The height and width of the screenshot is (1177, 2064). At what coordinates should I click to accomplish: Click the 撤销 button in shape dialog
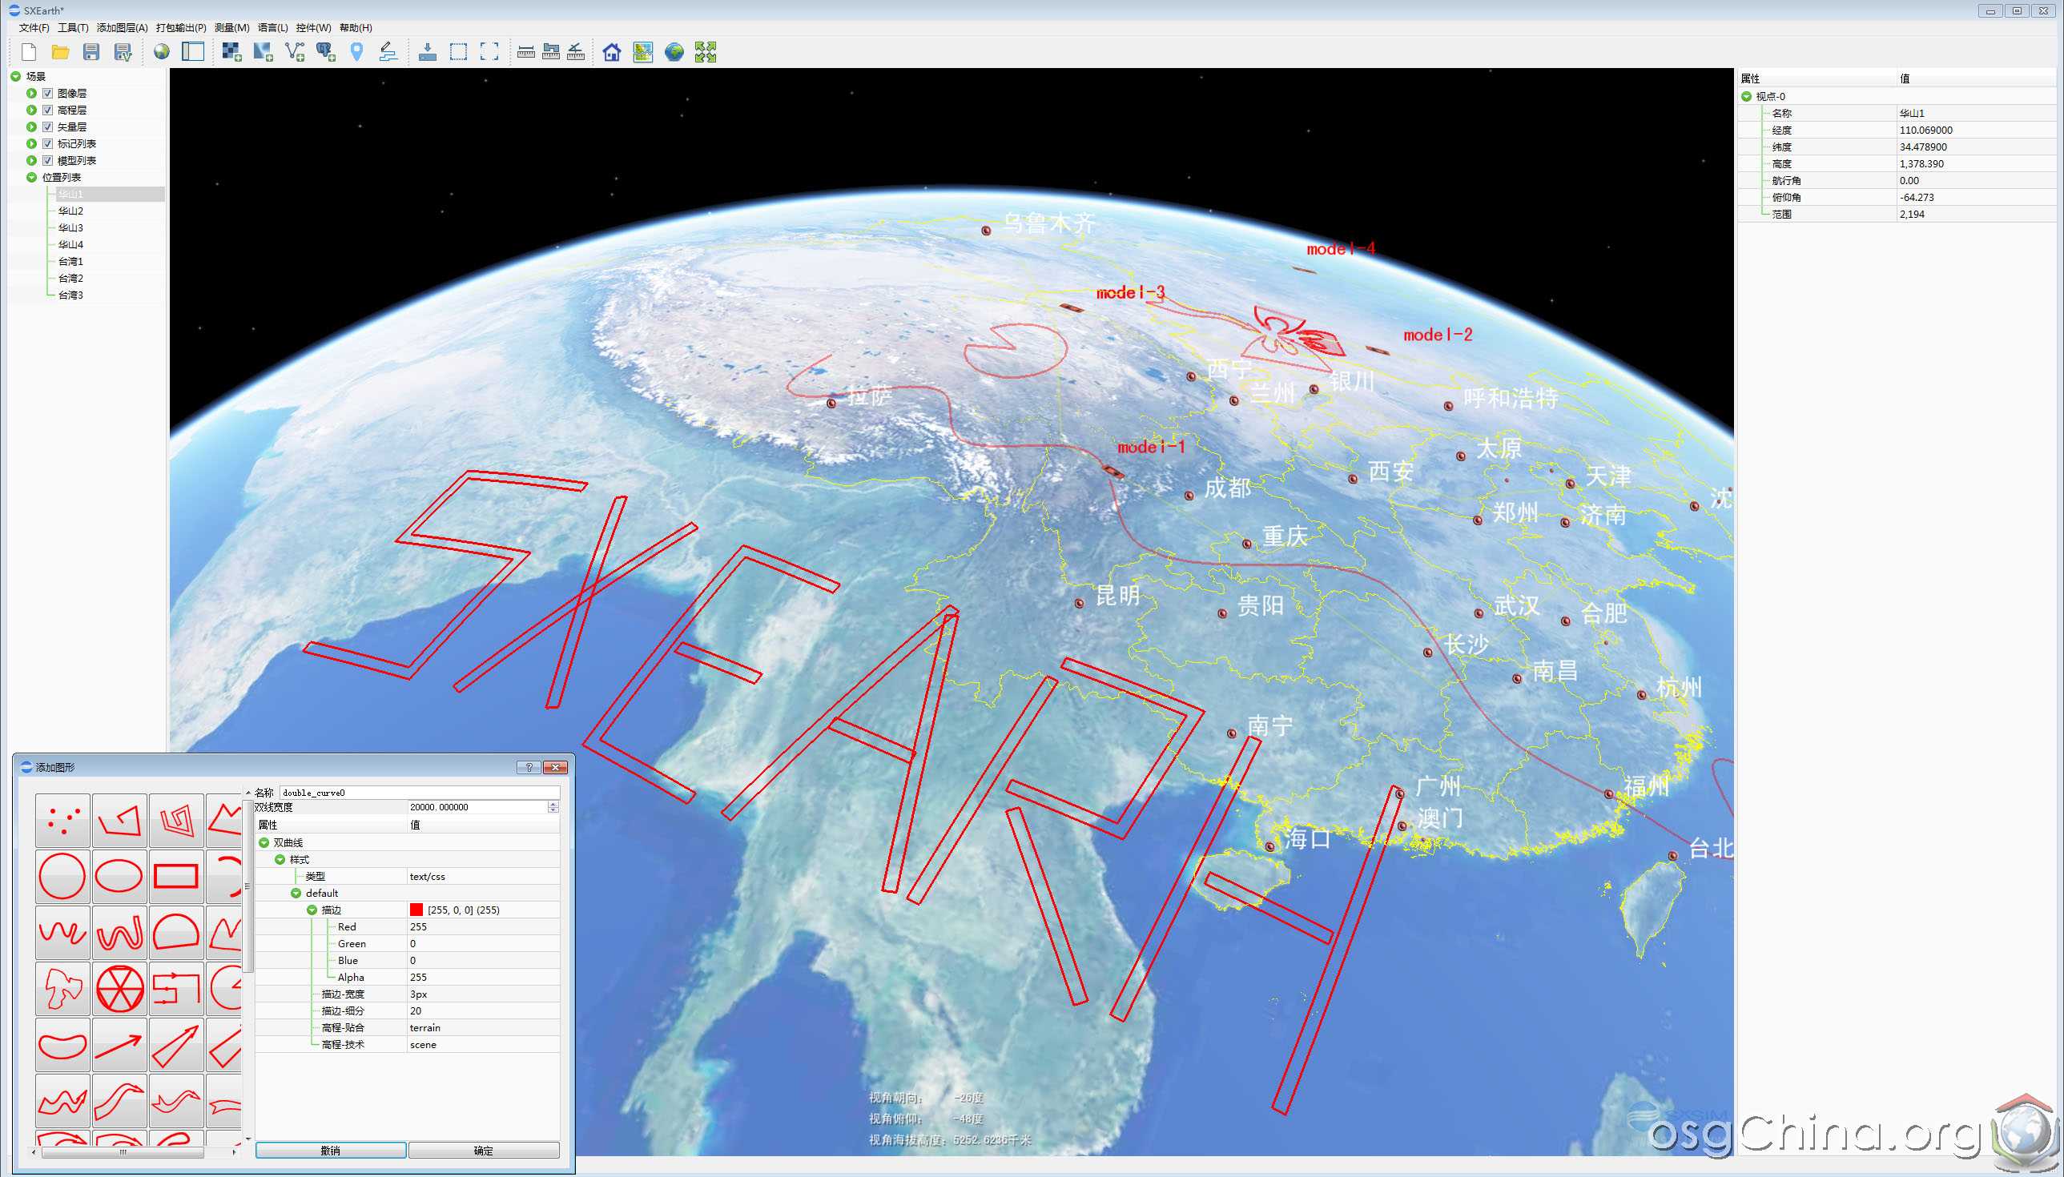coord(331,1151)
